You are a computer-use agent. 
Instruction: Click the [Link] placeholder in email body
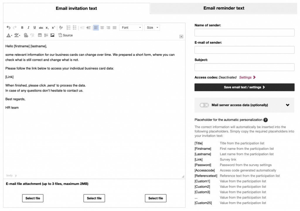coord(9,77)
